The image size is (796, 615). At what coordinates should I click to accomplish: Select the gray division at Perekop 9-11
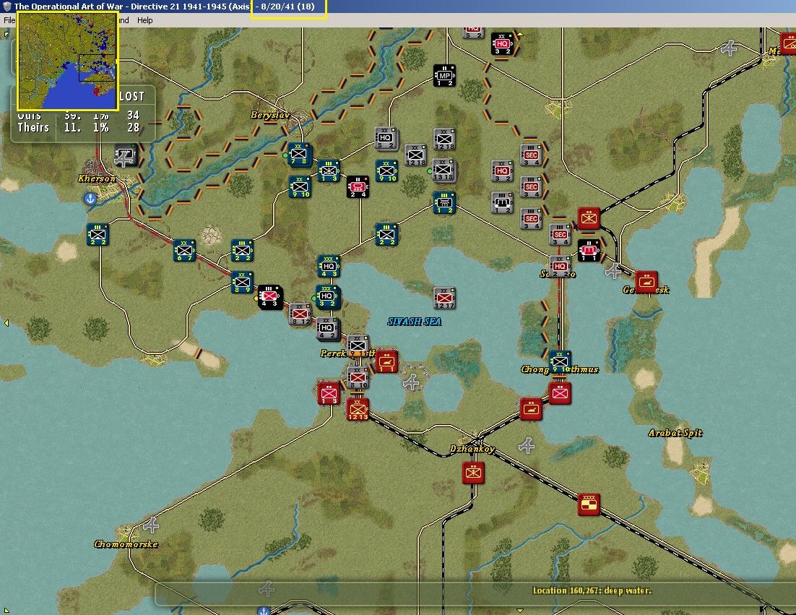tap(358, 345)
